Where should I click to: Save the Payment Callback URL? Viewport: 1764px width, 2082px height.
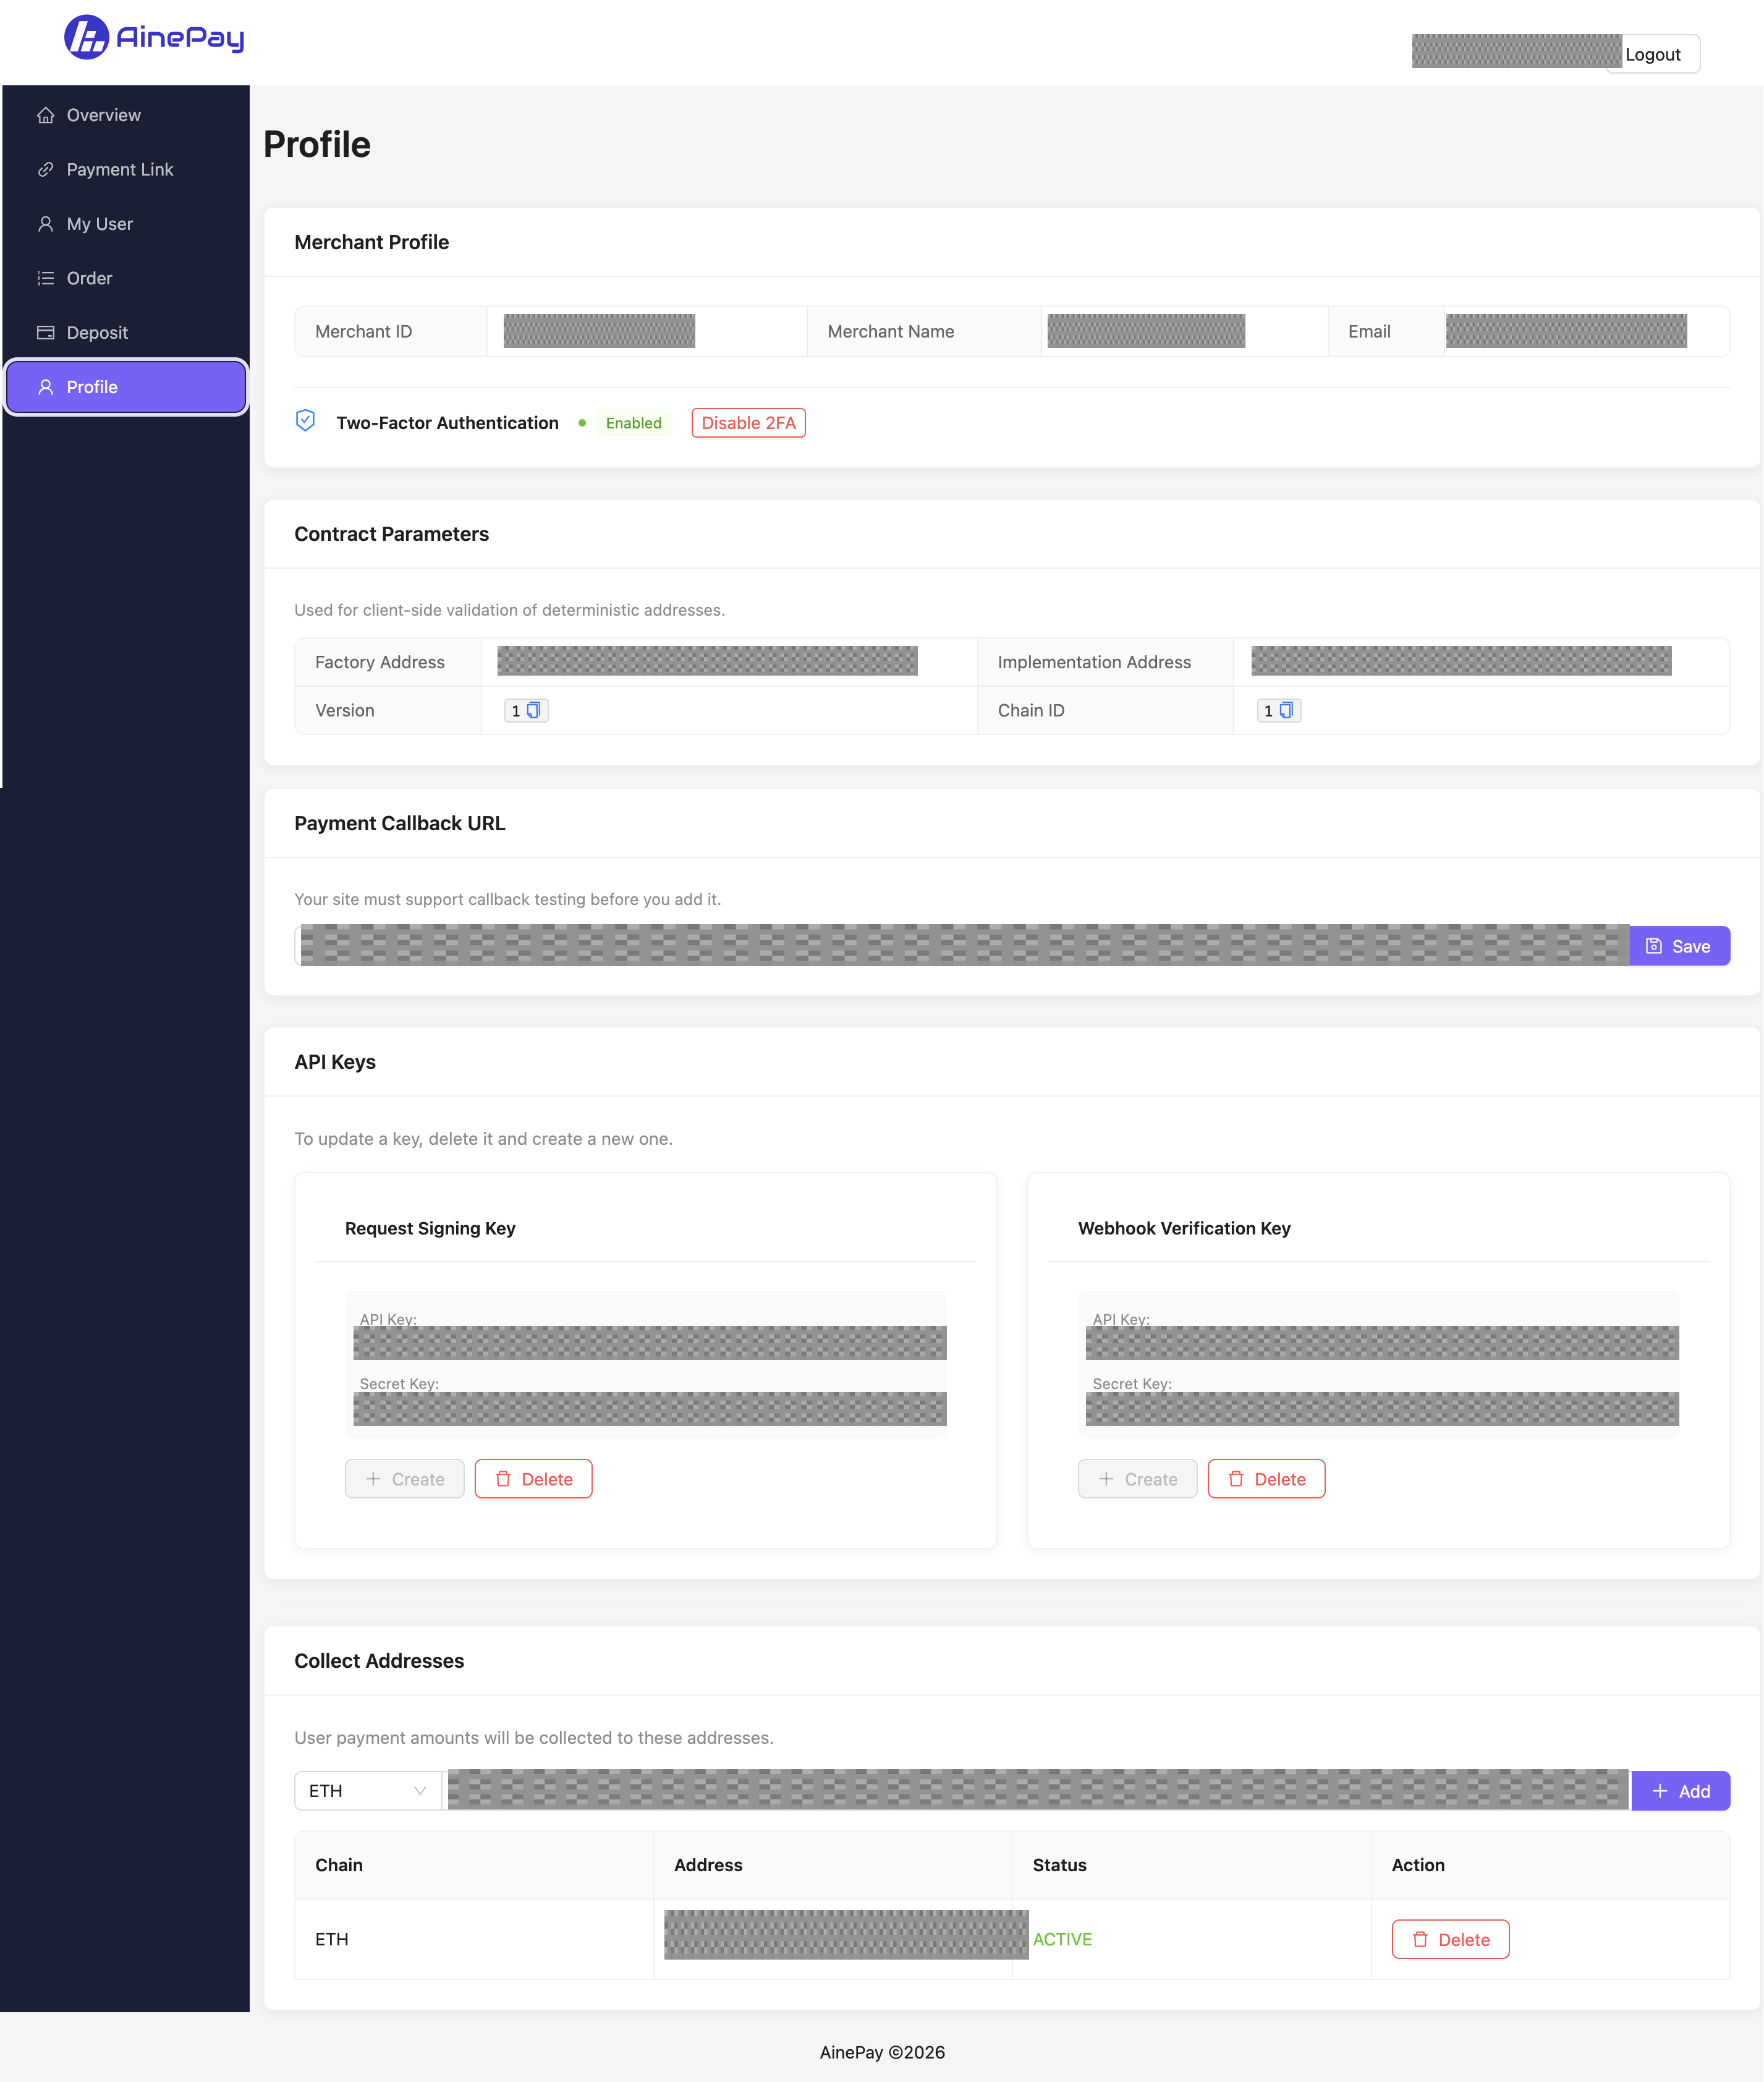(x=1679, y=946)
